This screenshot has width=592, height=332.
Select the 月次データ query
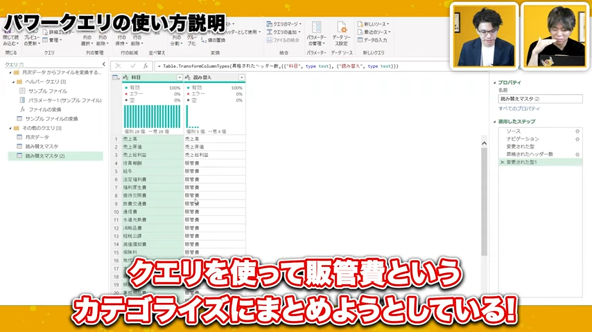coord(37,137)
